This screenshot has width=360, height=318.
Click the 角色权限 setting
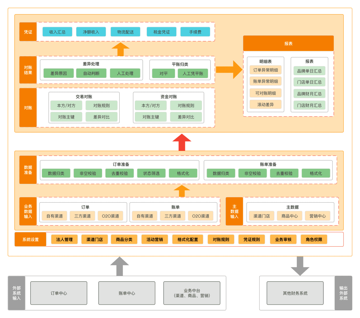[314, 239]
